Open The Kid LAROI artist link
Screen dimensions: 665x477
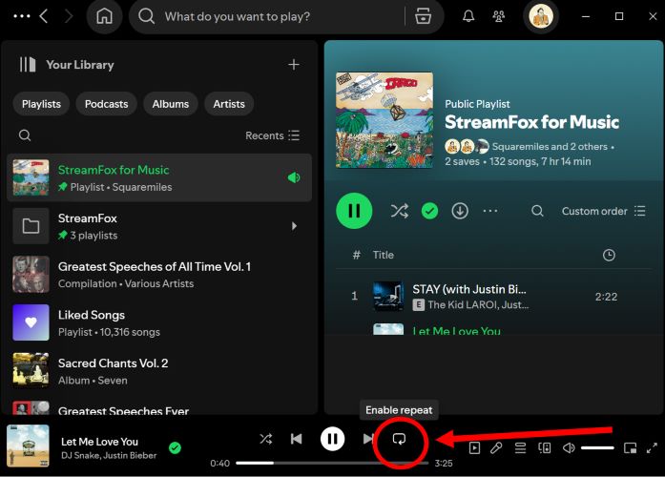463,305
